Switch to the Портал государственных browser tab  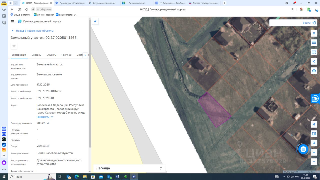[x=204, y=3]
